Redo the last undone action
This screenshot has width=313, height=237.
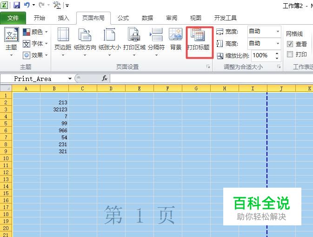pos(41,5)
